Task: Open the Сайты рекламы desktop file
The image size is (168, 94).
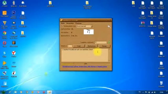Action: click(161, 65)
